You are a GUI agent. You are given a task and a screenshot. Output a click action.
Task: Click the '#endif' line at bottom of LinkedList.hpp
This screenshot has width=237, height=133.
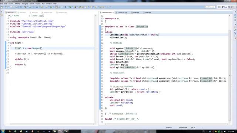coord(122,119)
